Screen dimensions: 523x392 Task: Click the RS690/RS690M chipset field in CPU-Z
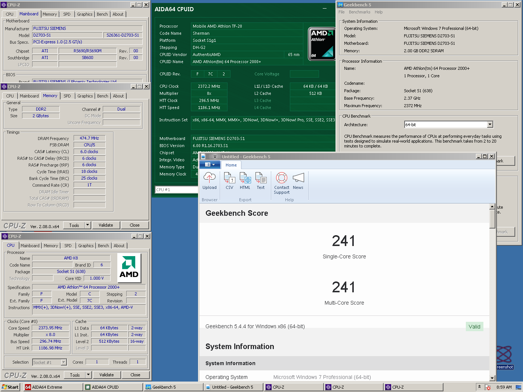coord(87,51)
